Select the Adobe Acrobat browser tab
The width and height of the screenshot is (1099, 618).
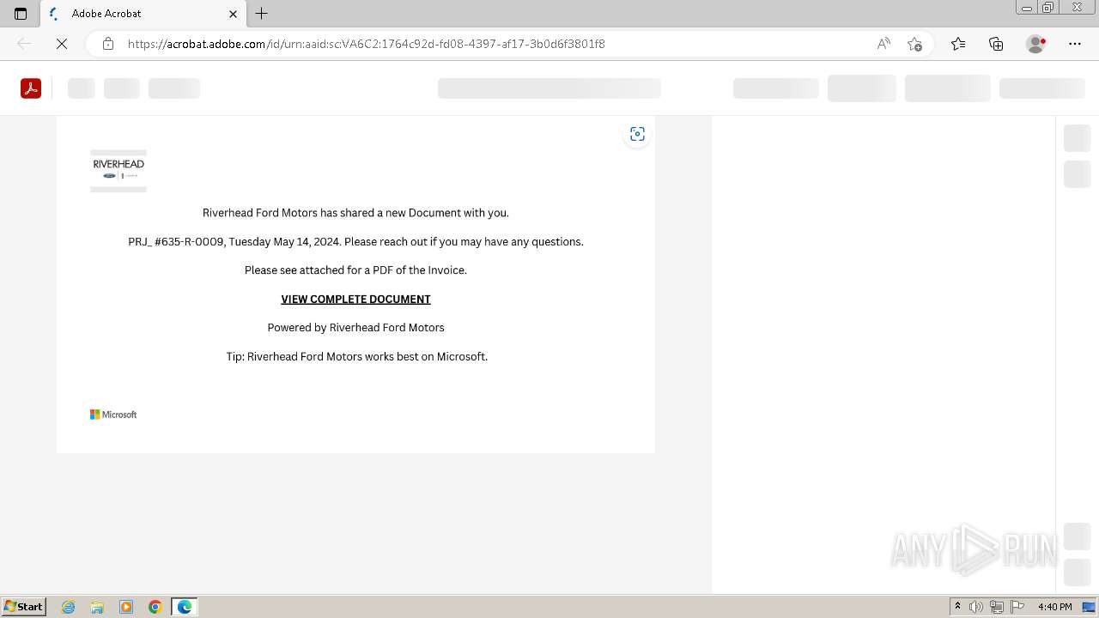coord(144,14)
